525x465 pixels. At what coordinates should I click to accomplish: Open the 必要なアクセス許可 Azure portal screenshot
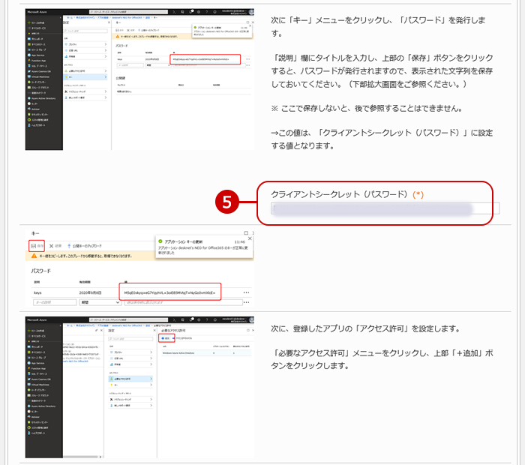(139, 387)
